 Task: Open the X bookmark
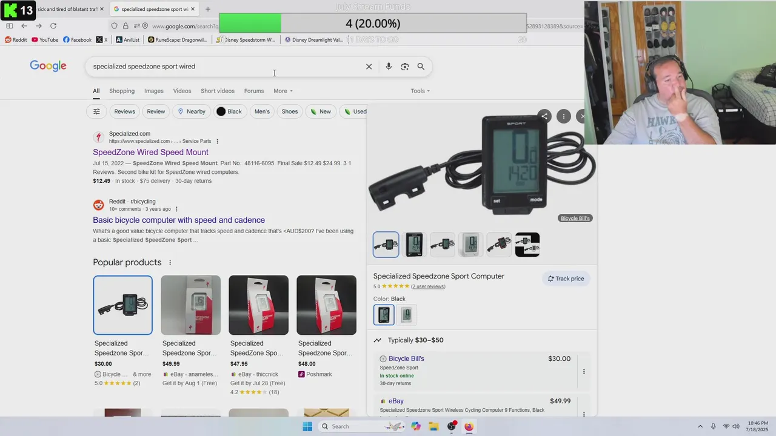pos(102,40)
